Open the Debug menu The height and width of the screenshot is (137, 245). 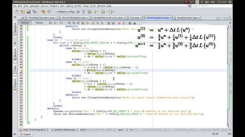pos(70,6)
